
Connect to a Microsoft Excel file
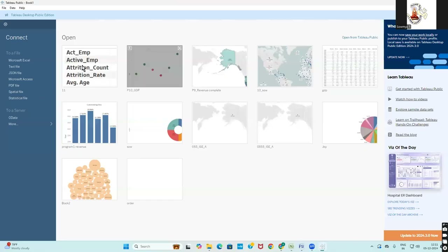(x=19, y=60)
